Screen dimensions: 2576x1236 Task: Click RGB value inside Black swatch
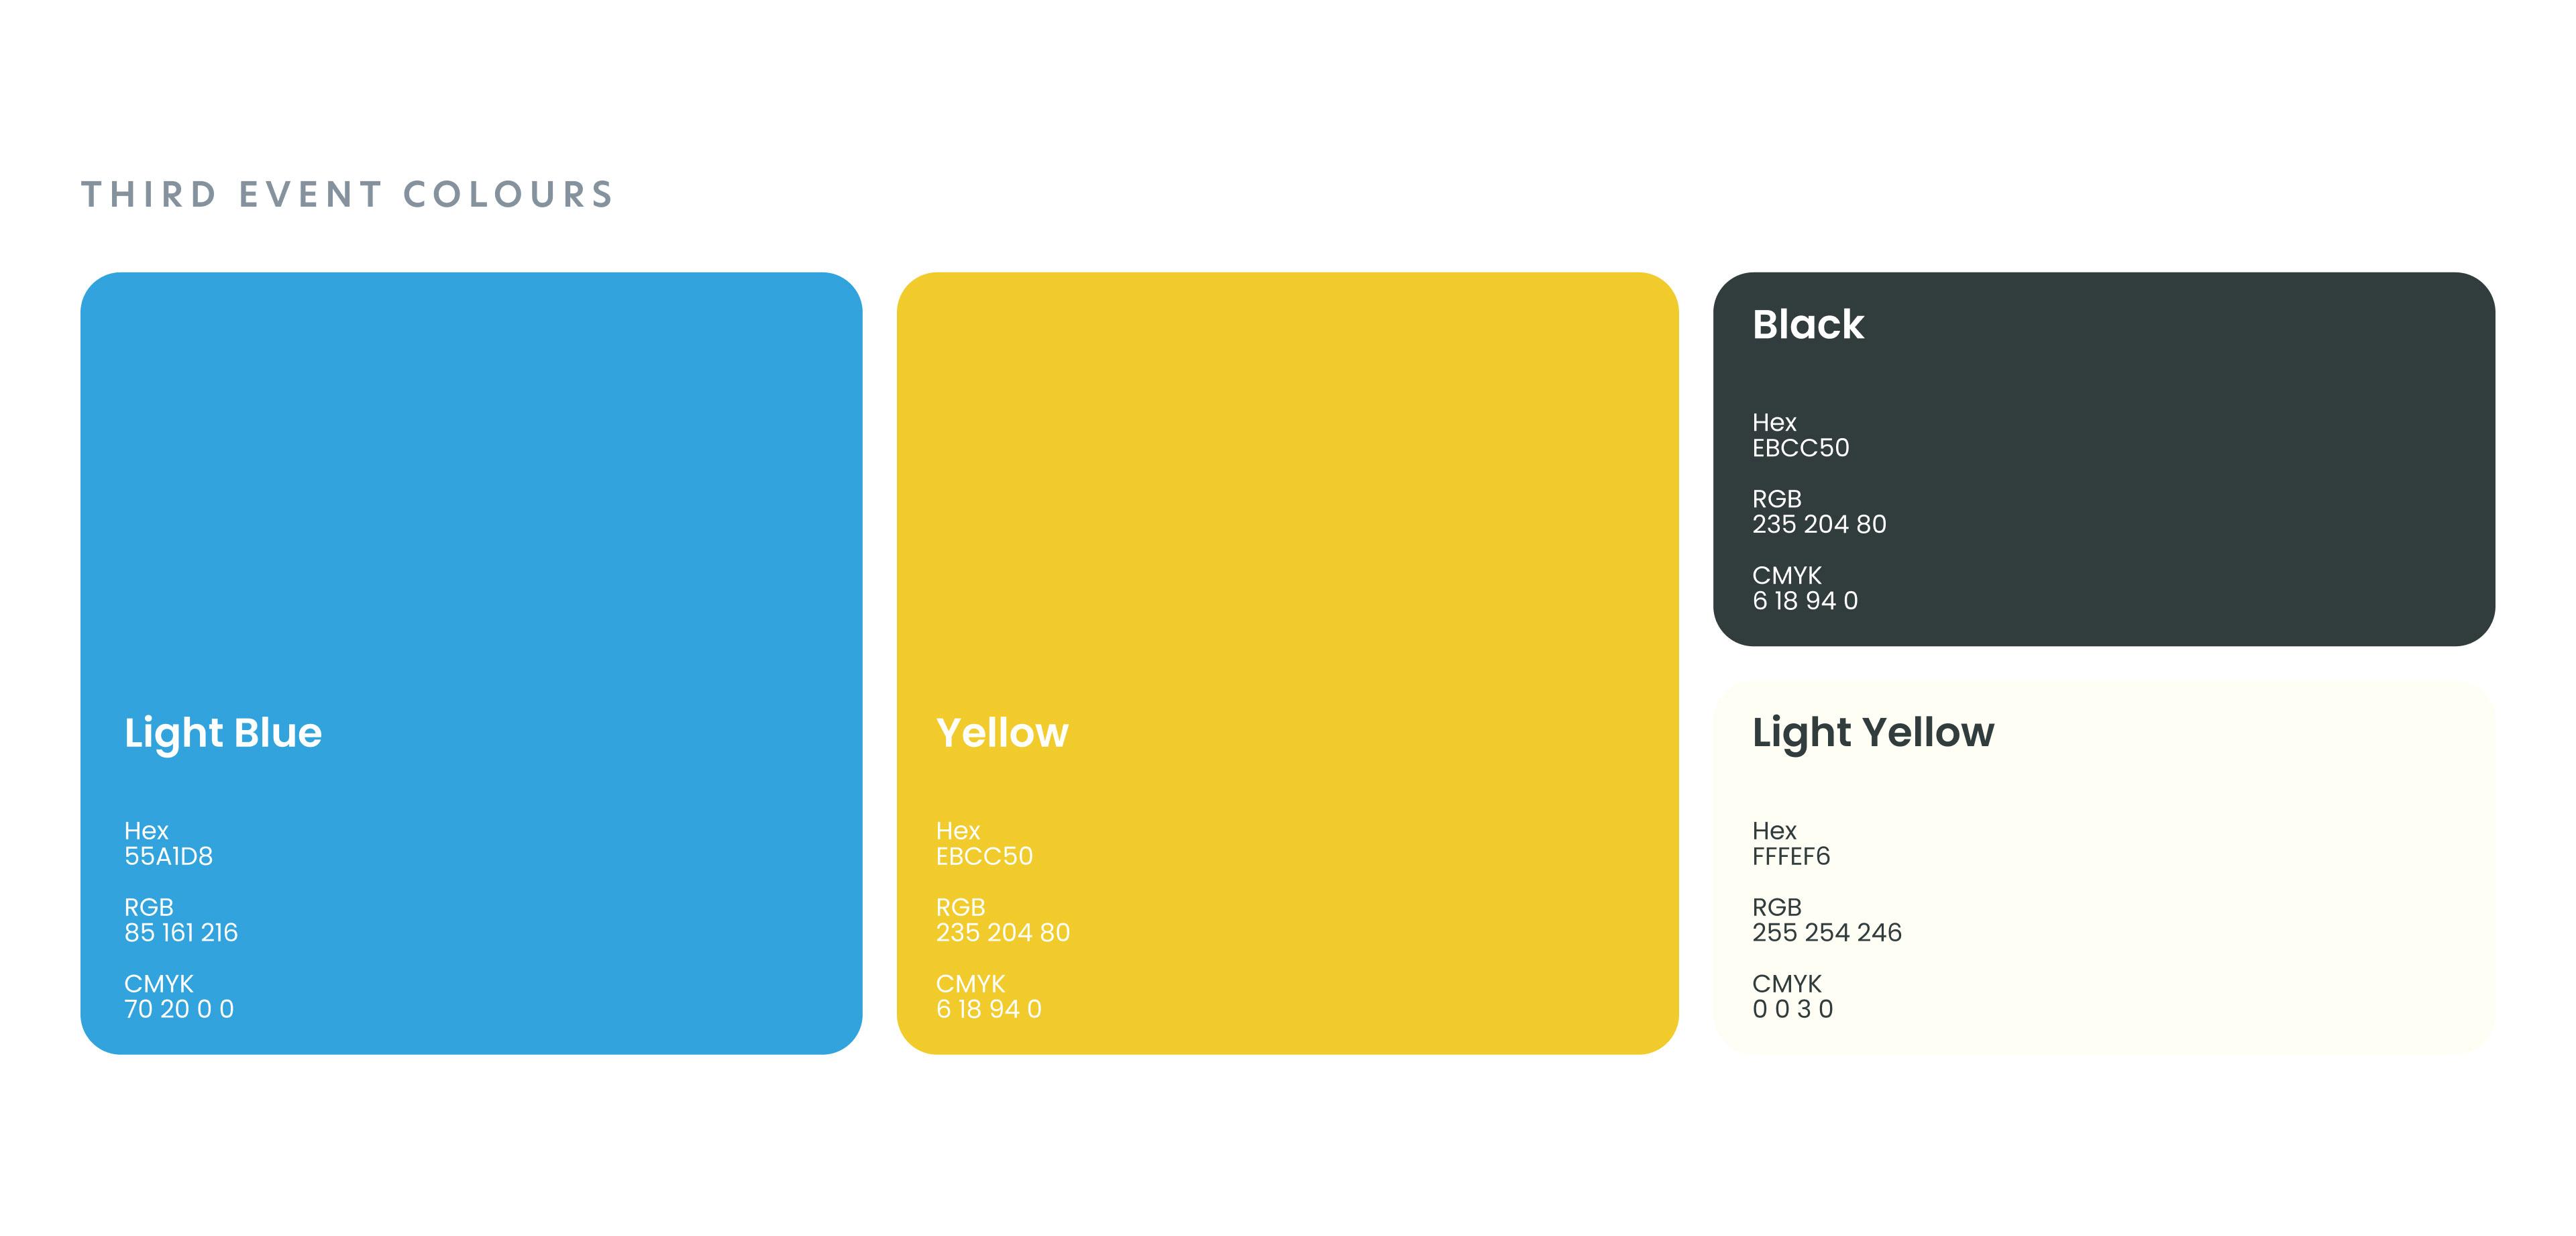[x=1819, y=524]
